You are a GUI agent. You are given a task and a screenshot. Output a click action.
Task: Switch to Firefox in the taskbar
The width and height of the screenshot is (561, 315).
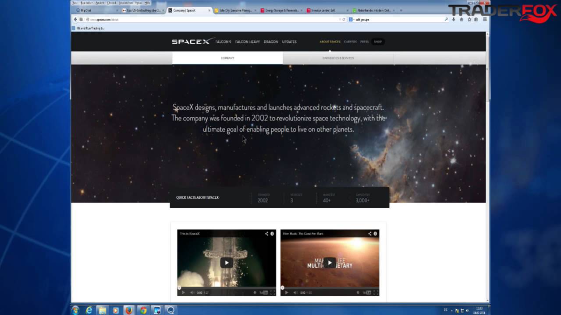pyautogui.click(x=129, y=310)
